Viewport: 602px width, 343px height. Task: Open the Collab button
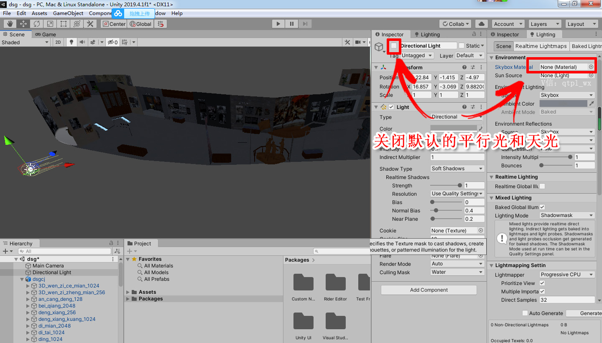pyautogui.click(x=456, y=24)
